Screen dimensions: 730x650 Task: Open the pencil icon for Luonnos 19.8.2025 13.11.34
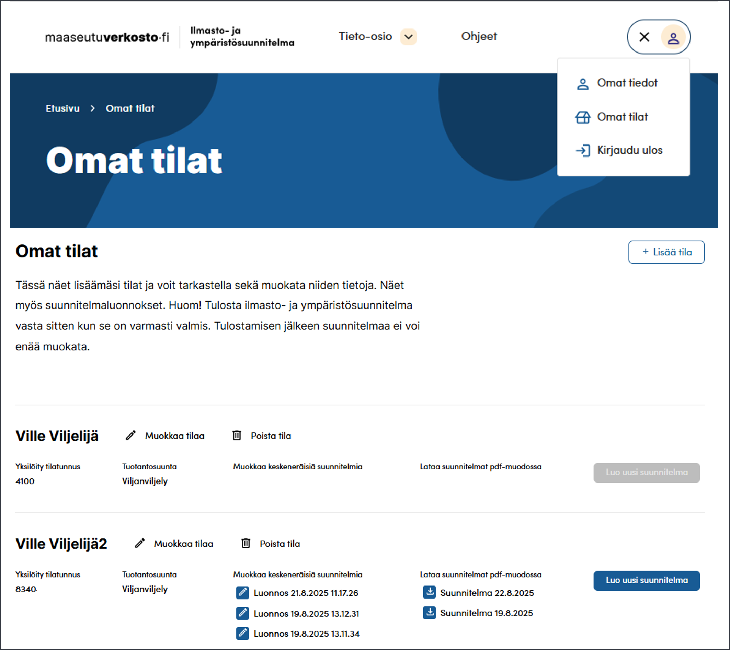click(x=242, y=634)
